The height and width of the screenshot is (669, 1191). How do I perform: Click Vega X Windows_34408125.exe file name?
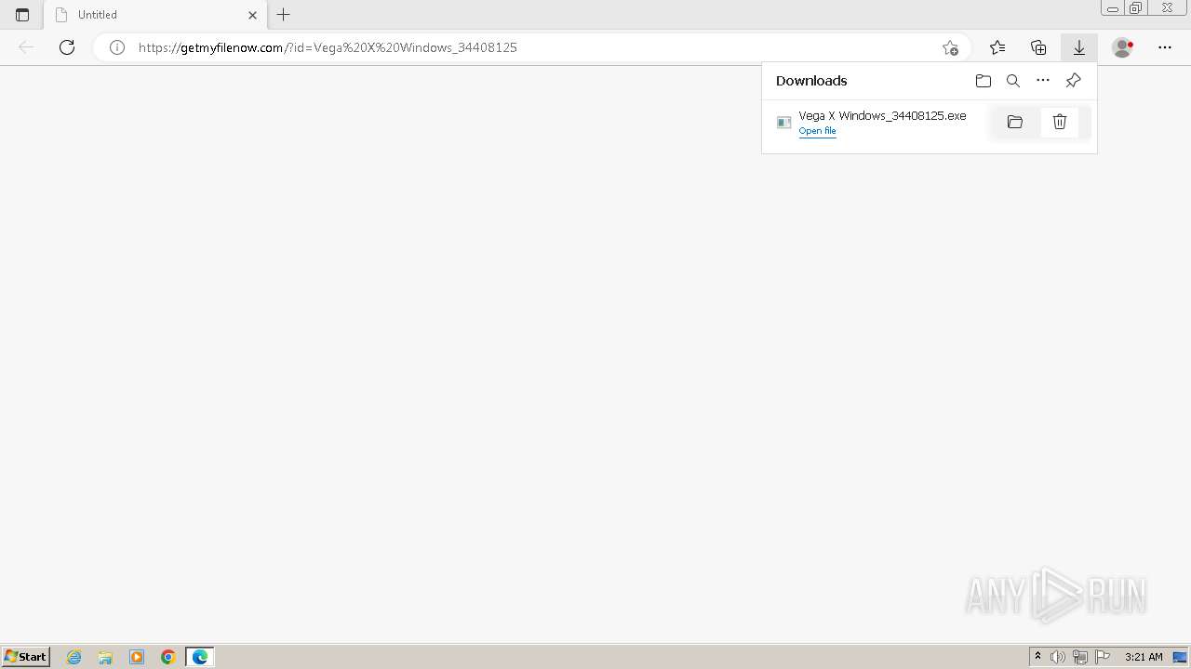coord(882,115)
